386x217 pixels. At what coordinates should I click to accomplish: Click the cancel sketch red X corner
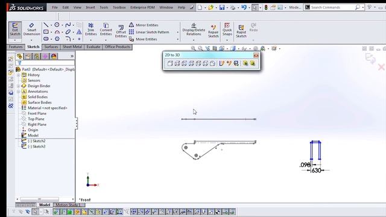click(x=381, y=67)
